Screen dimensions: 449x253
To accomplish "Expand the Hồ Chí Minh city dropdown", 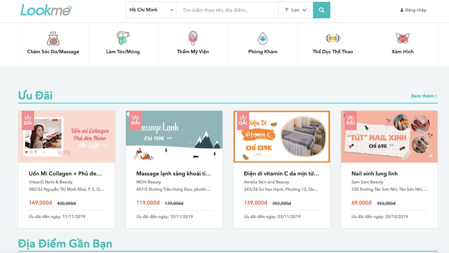I will coord(151,10).
